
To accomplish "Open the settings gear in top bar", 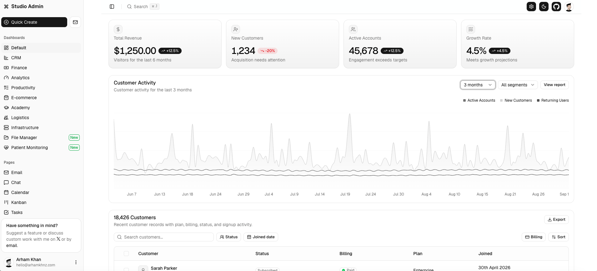I will pyautogui.click(x=531, y=7).
